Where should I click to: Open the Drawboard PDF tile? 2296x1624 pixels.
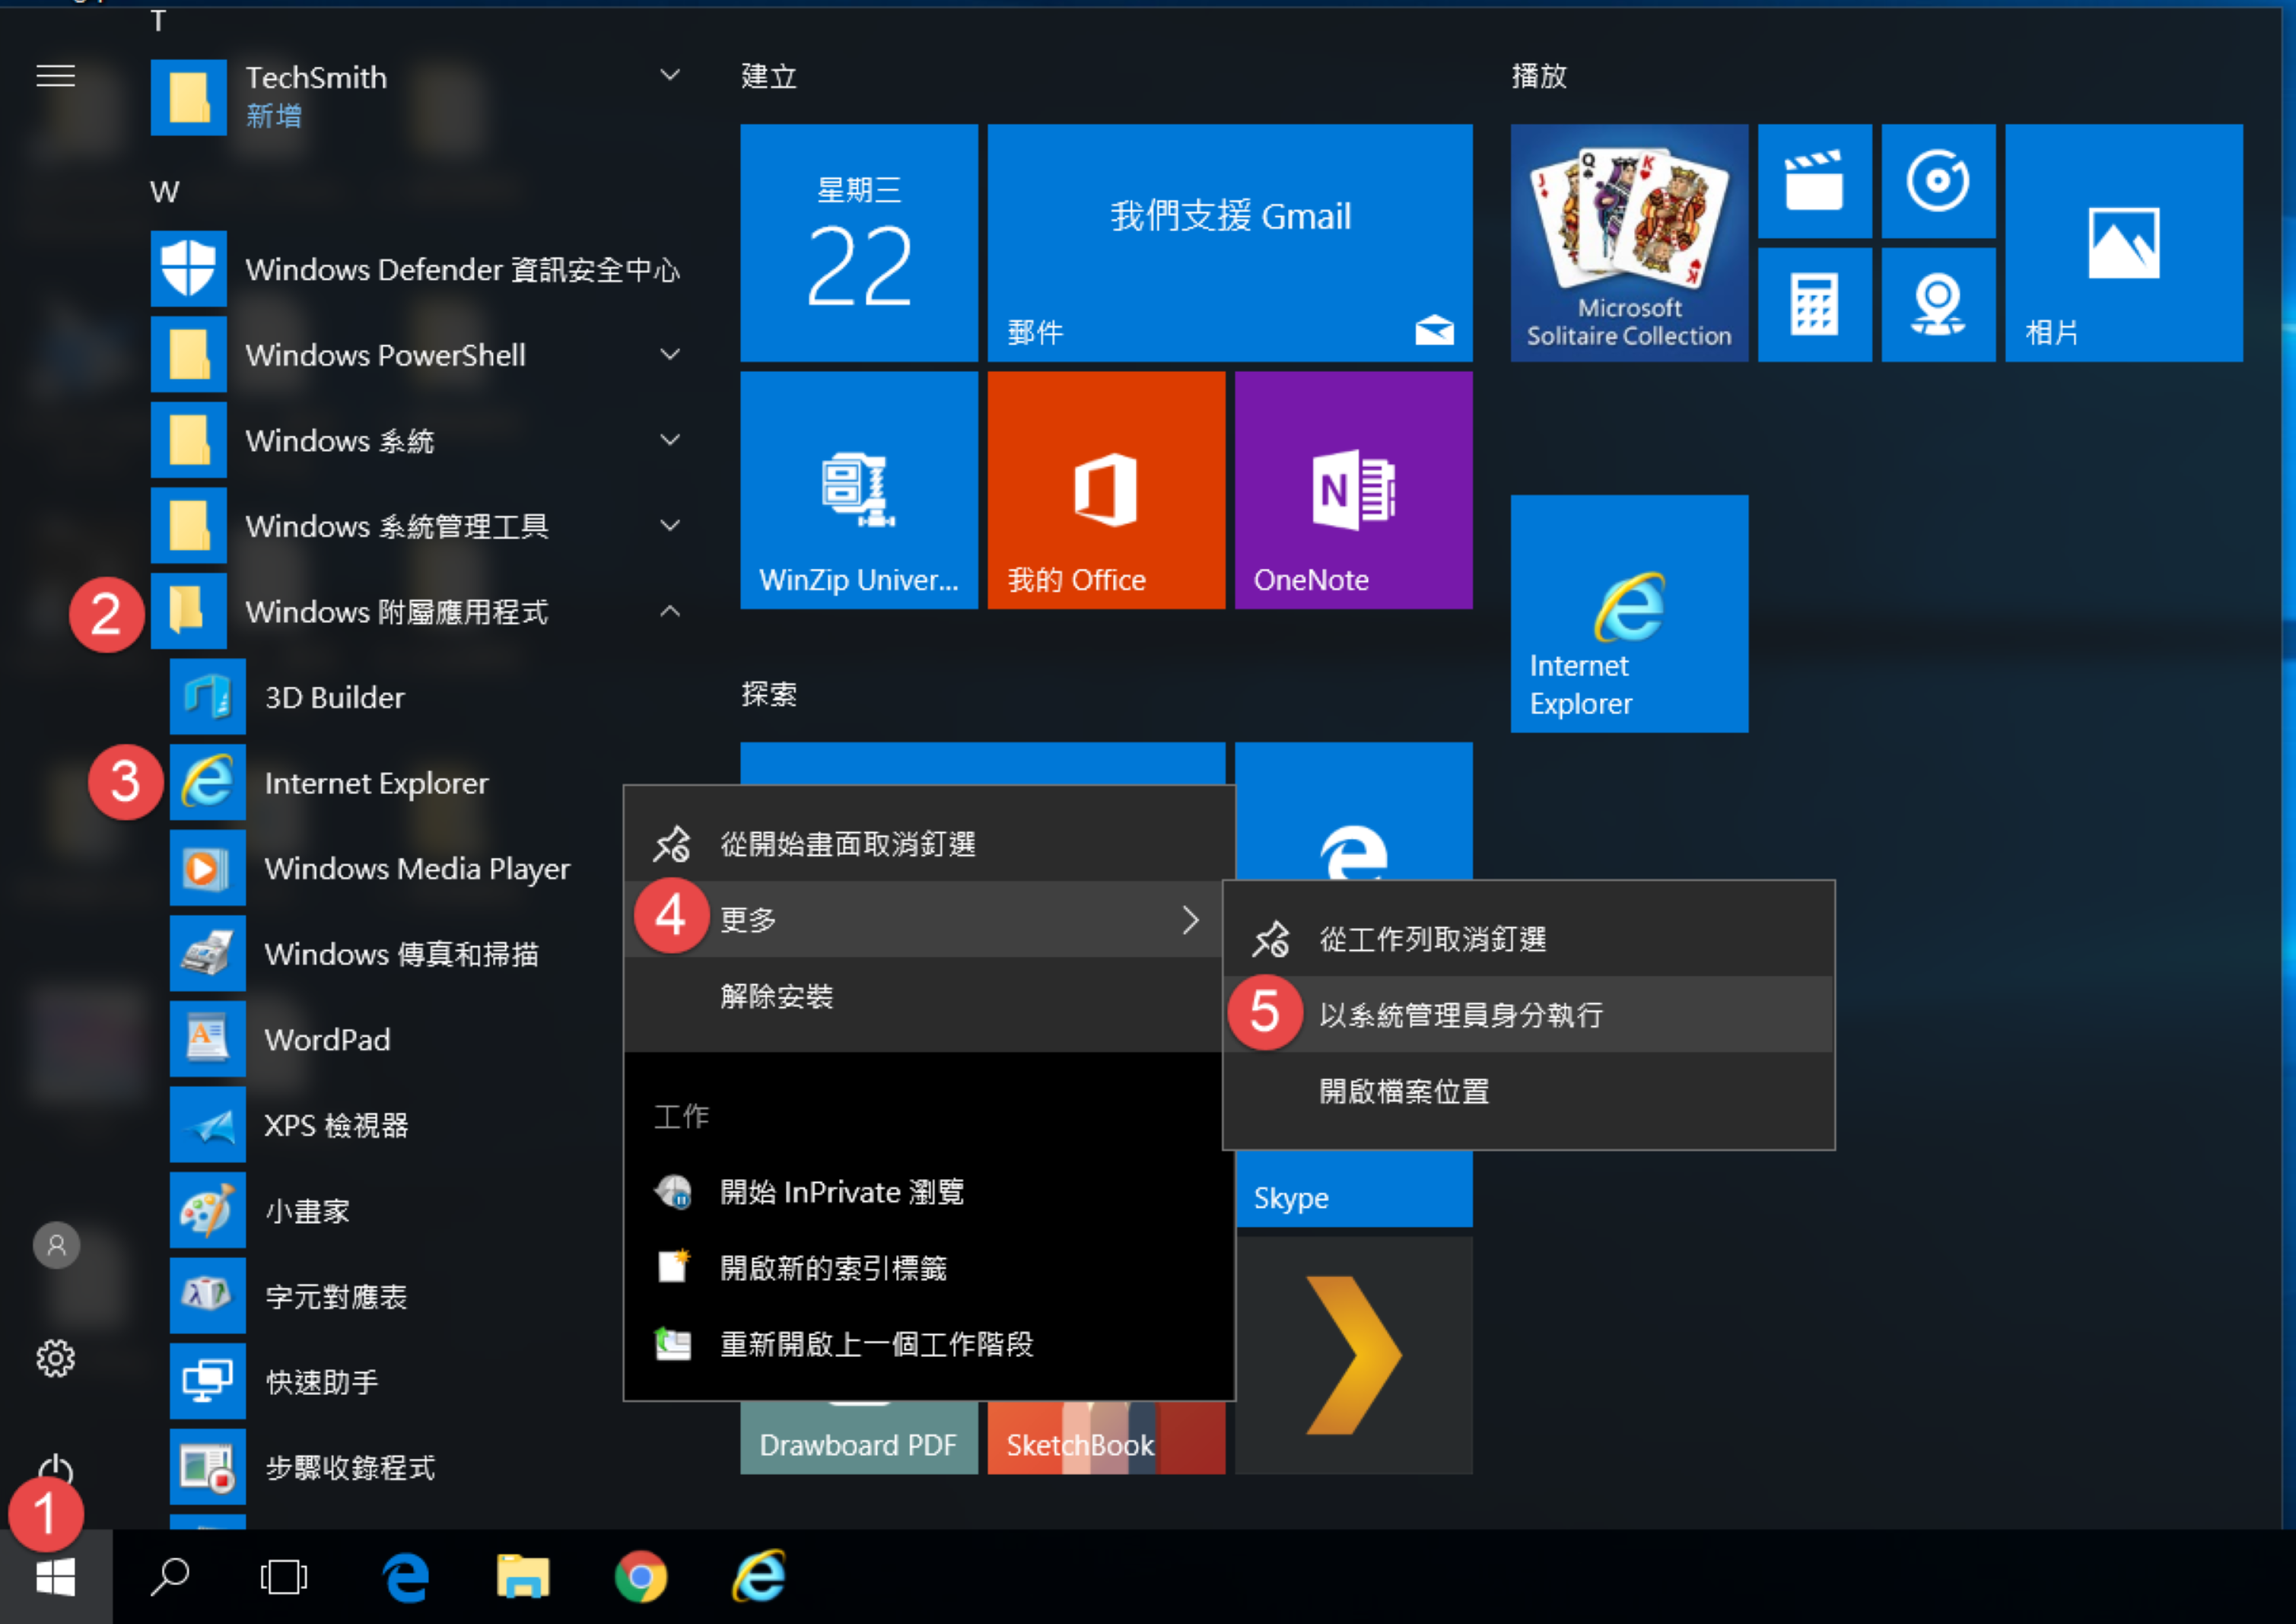point(859,1438)
